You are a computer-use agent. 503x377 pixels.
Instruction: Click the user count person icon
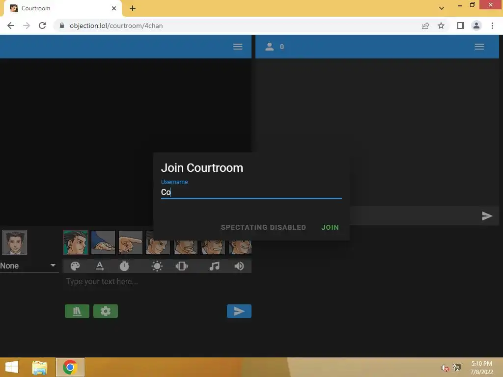point(270,47)
